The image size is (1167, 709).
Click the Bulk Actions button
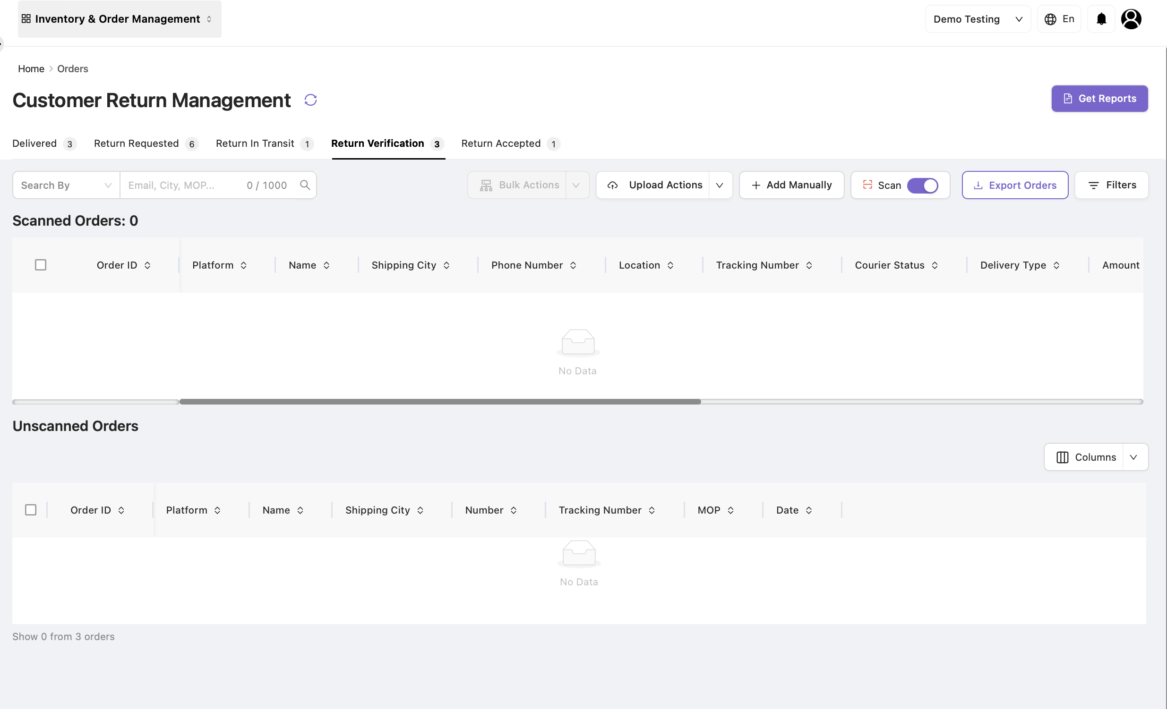[x=517, y=185]
